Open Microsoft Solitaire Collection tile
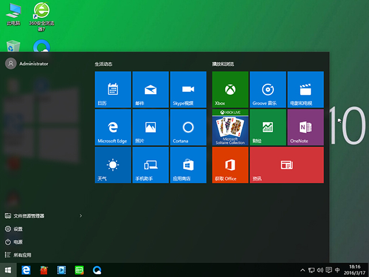The image size is (369, 277). click(230, 127)
